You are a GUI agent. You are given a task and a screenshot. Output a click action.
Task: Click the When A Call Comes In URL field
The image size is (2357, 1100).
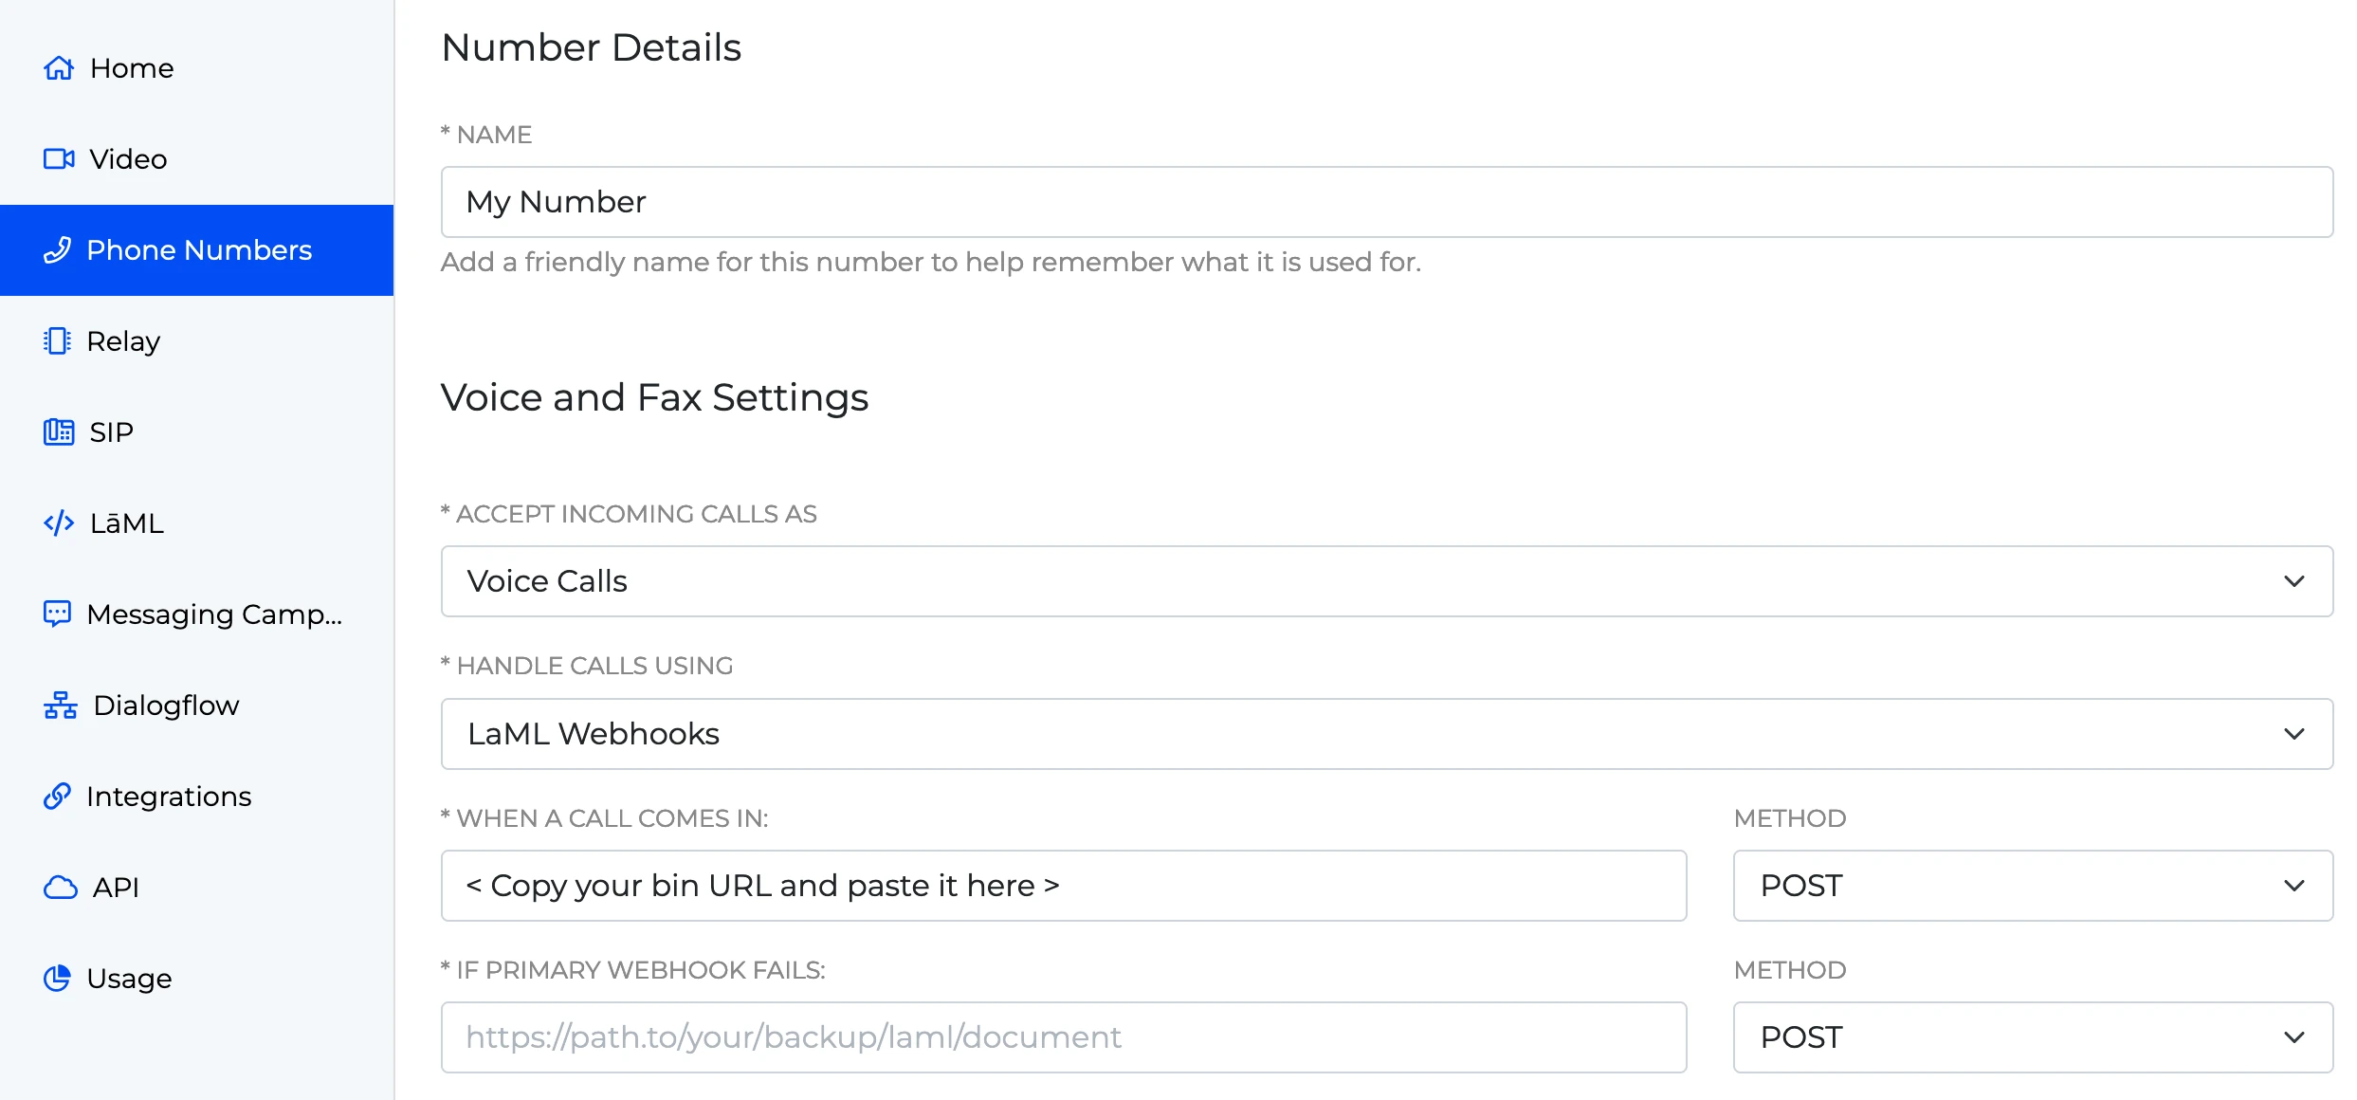point(1063,885)
